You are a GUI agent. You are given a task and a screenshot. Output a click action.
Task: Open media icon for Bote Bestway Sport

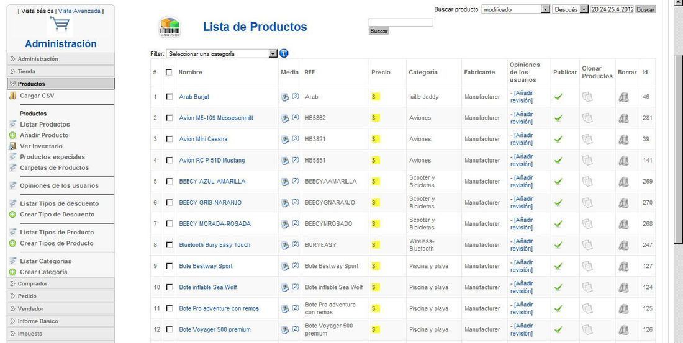(x=285, y=266)
